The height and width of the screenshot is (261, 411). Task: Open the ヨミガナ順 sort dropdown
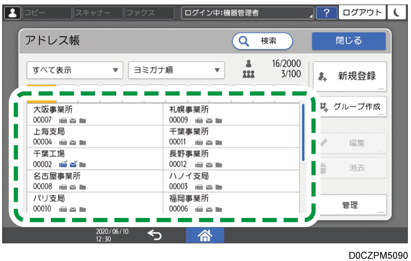pyautogui.click(x=176, y=70)
